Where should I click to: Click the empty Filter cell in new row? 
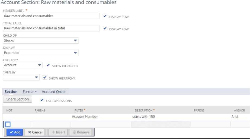tap(101, 124)
